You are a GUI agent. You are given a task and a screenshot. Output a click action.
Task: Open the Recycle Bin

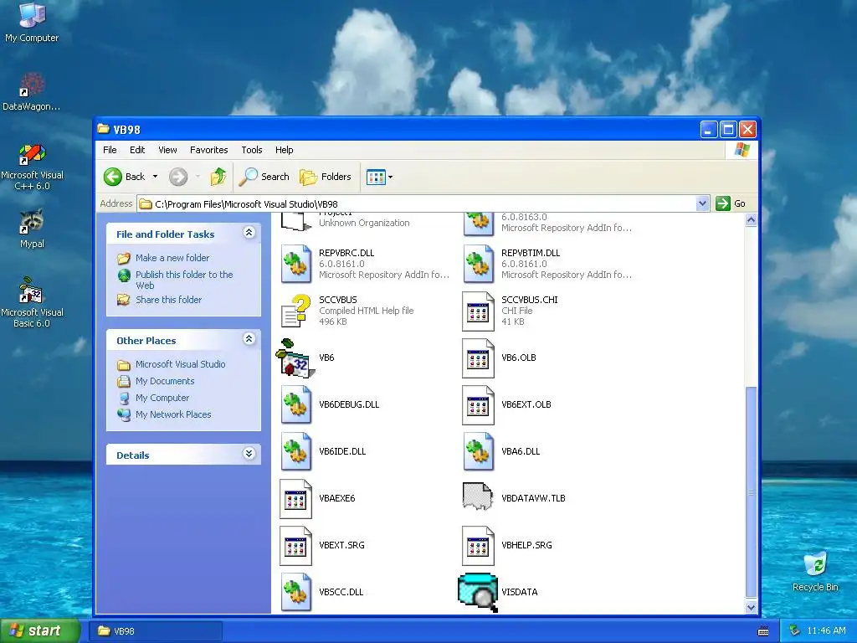pyautogui.click(x=815, y=573)
